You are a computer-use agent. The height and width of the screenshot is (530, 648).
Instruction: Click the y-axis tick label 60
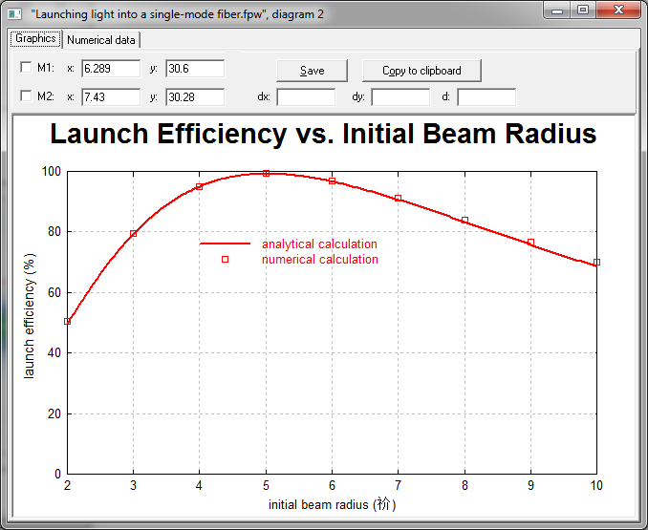(x=54, y=292)
